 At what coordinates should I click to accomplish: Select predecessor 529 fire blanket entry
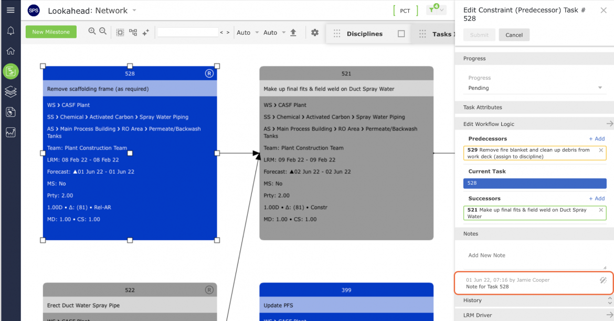tap(535, 153)
